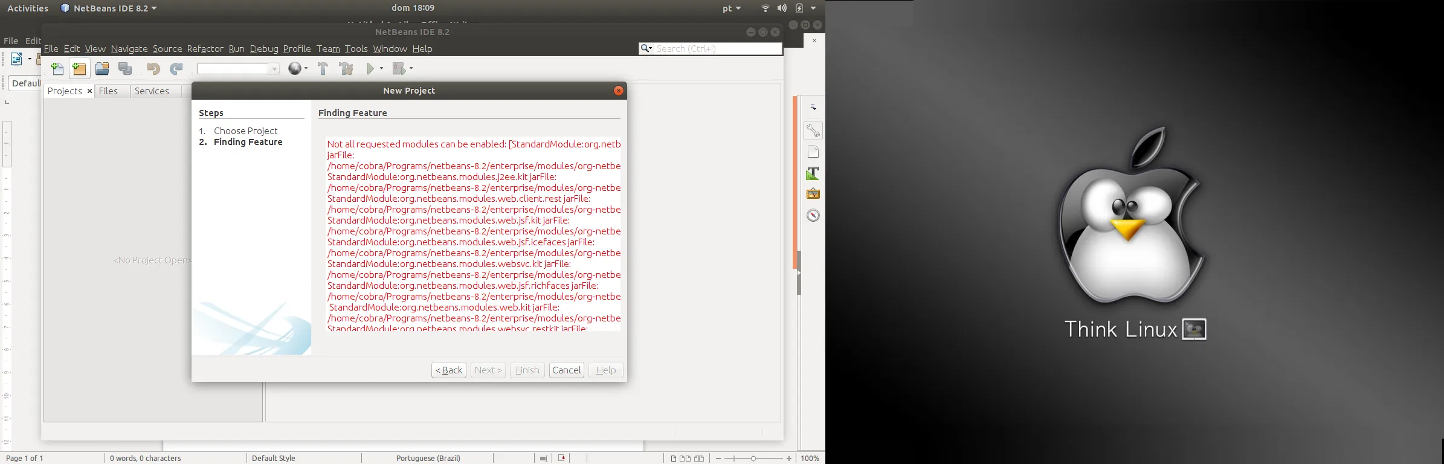Screen dimensions: 1444x464
Task: Click the Open Project folder icon
Action: click(102, 69)
